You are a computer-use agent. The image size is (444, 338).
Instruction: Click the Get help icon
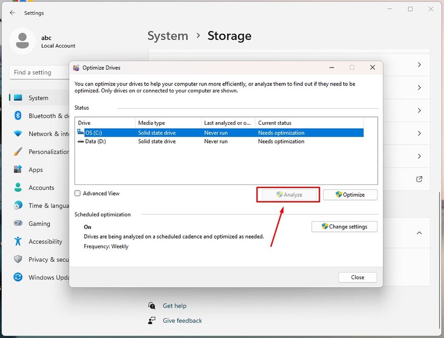(x=152, y=306)
